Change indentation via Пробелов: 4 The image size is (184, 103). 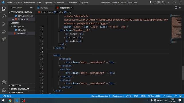[x=118, y=96]
